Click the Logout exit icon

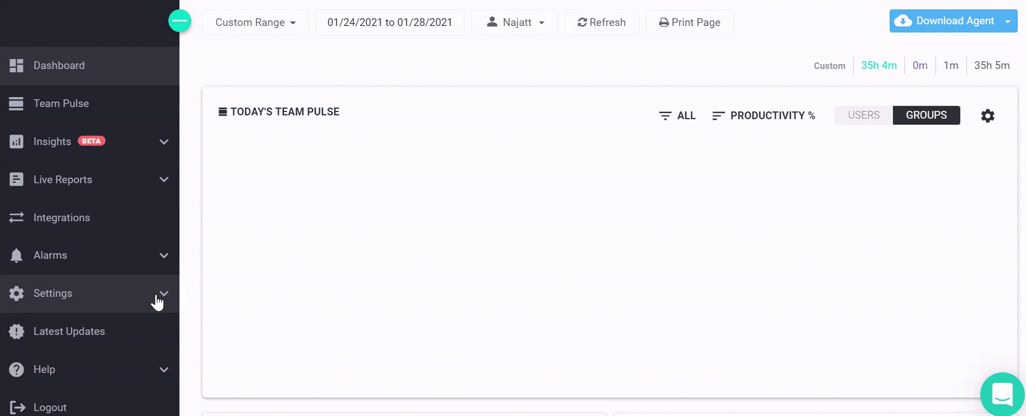[x=17, y=407]
